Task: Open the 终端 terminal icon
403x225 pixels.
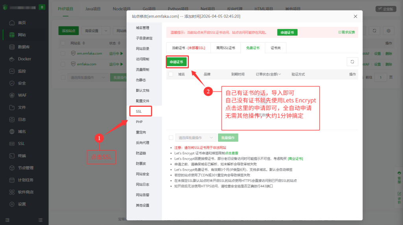Action: click(12, 156)
